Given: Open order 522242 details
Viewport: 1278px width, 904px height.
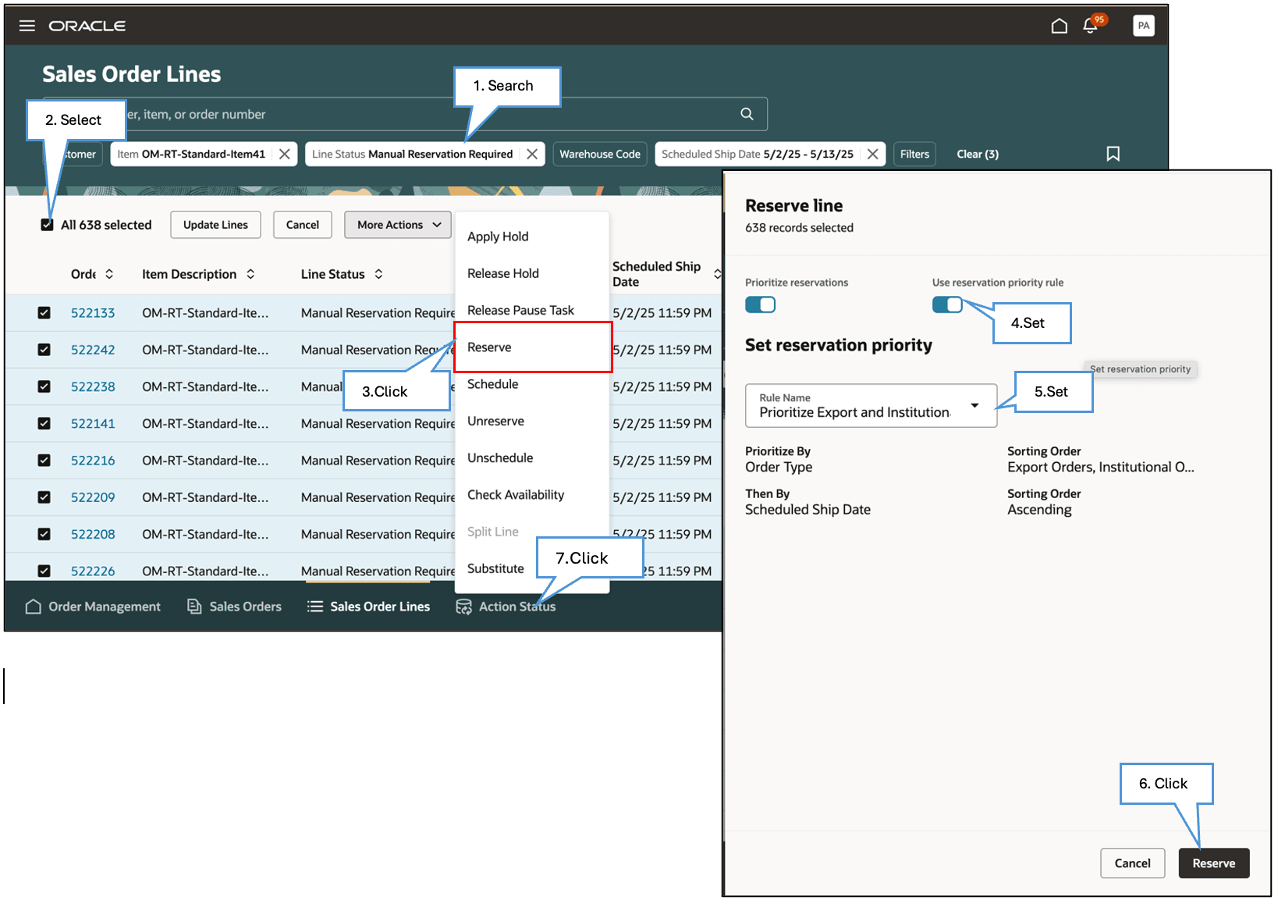Looking at the screenshot, I should [x=93, y=350].
